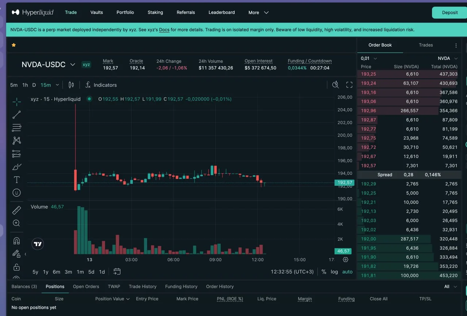Image resolution: width=467 pixels, height=316 pixels.
Task: Select the ruler measure tool
Action: click(x=16, y=210)
